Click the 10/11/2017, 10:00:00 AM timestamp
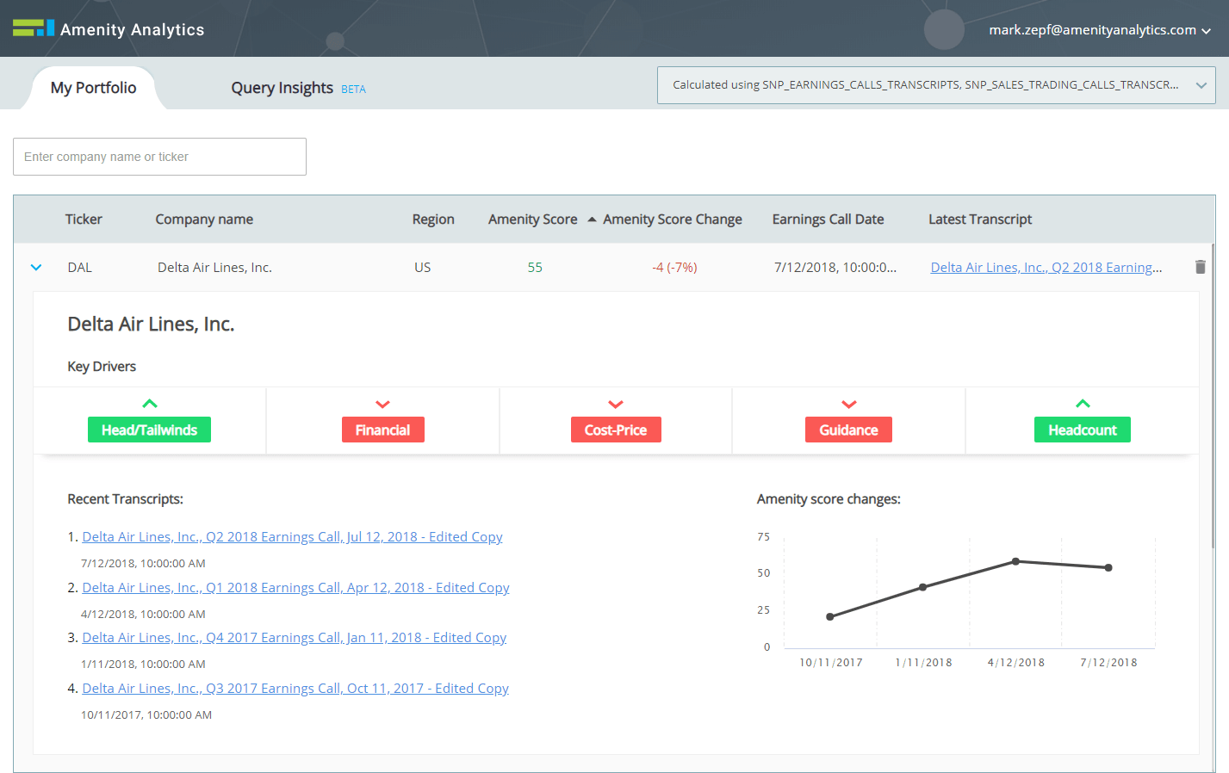Screen dimensions: 1229x773 (146, 715)
